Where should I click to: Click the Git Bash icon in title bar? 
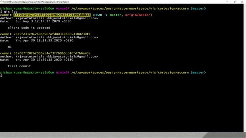(2, 2)
